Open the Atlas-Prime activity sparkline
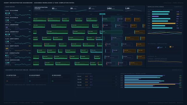 (23, 15)
